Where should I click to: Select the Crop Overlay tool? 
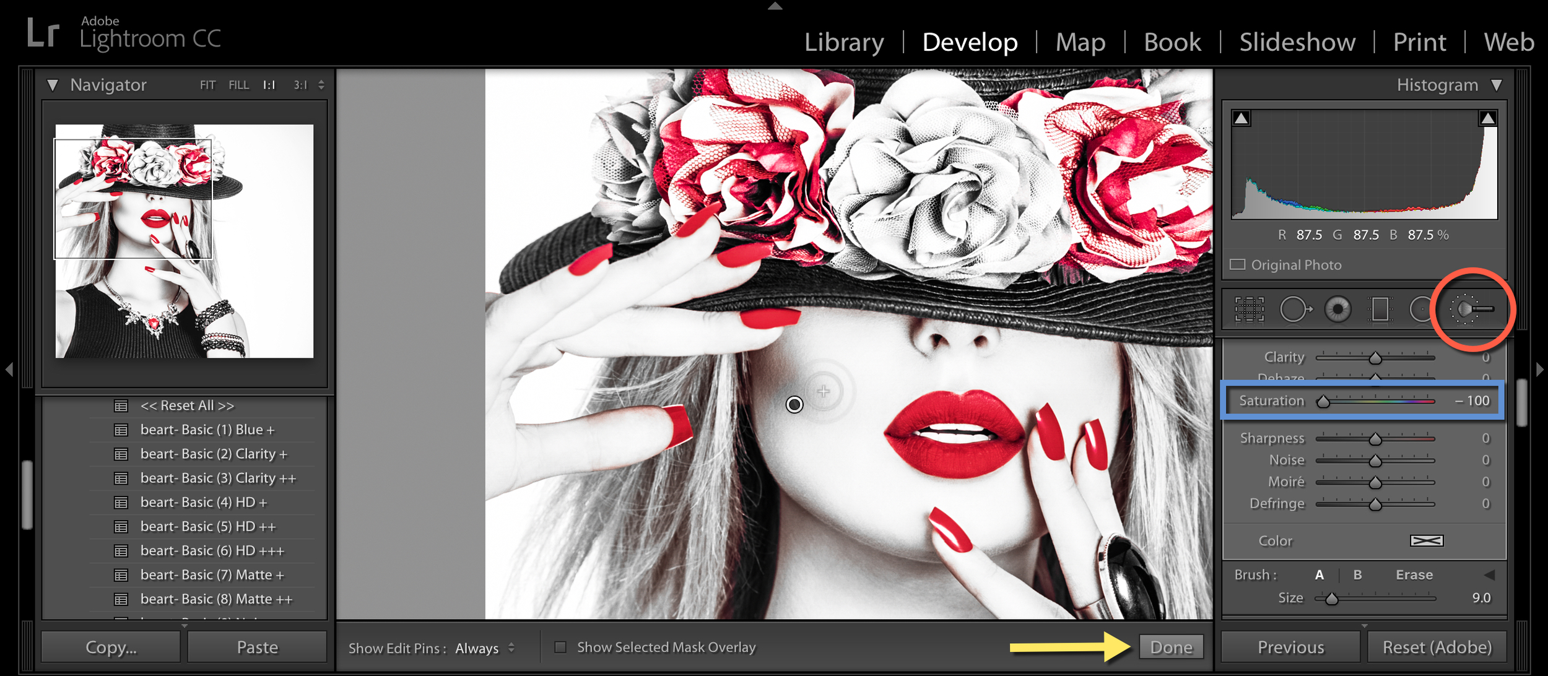[x=1249, y=309]
